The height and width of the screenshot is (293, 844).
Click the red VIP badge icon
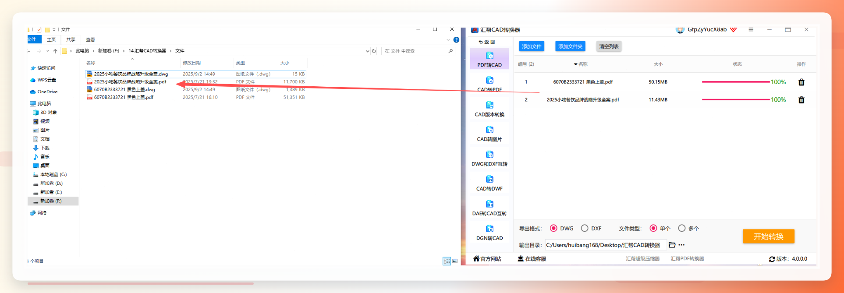click(734, 29)
